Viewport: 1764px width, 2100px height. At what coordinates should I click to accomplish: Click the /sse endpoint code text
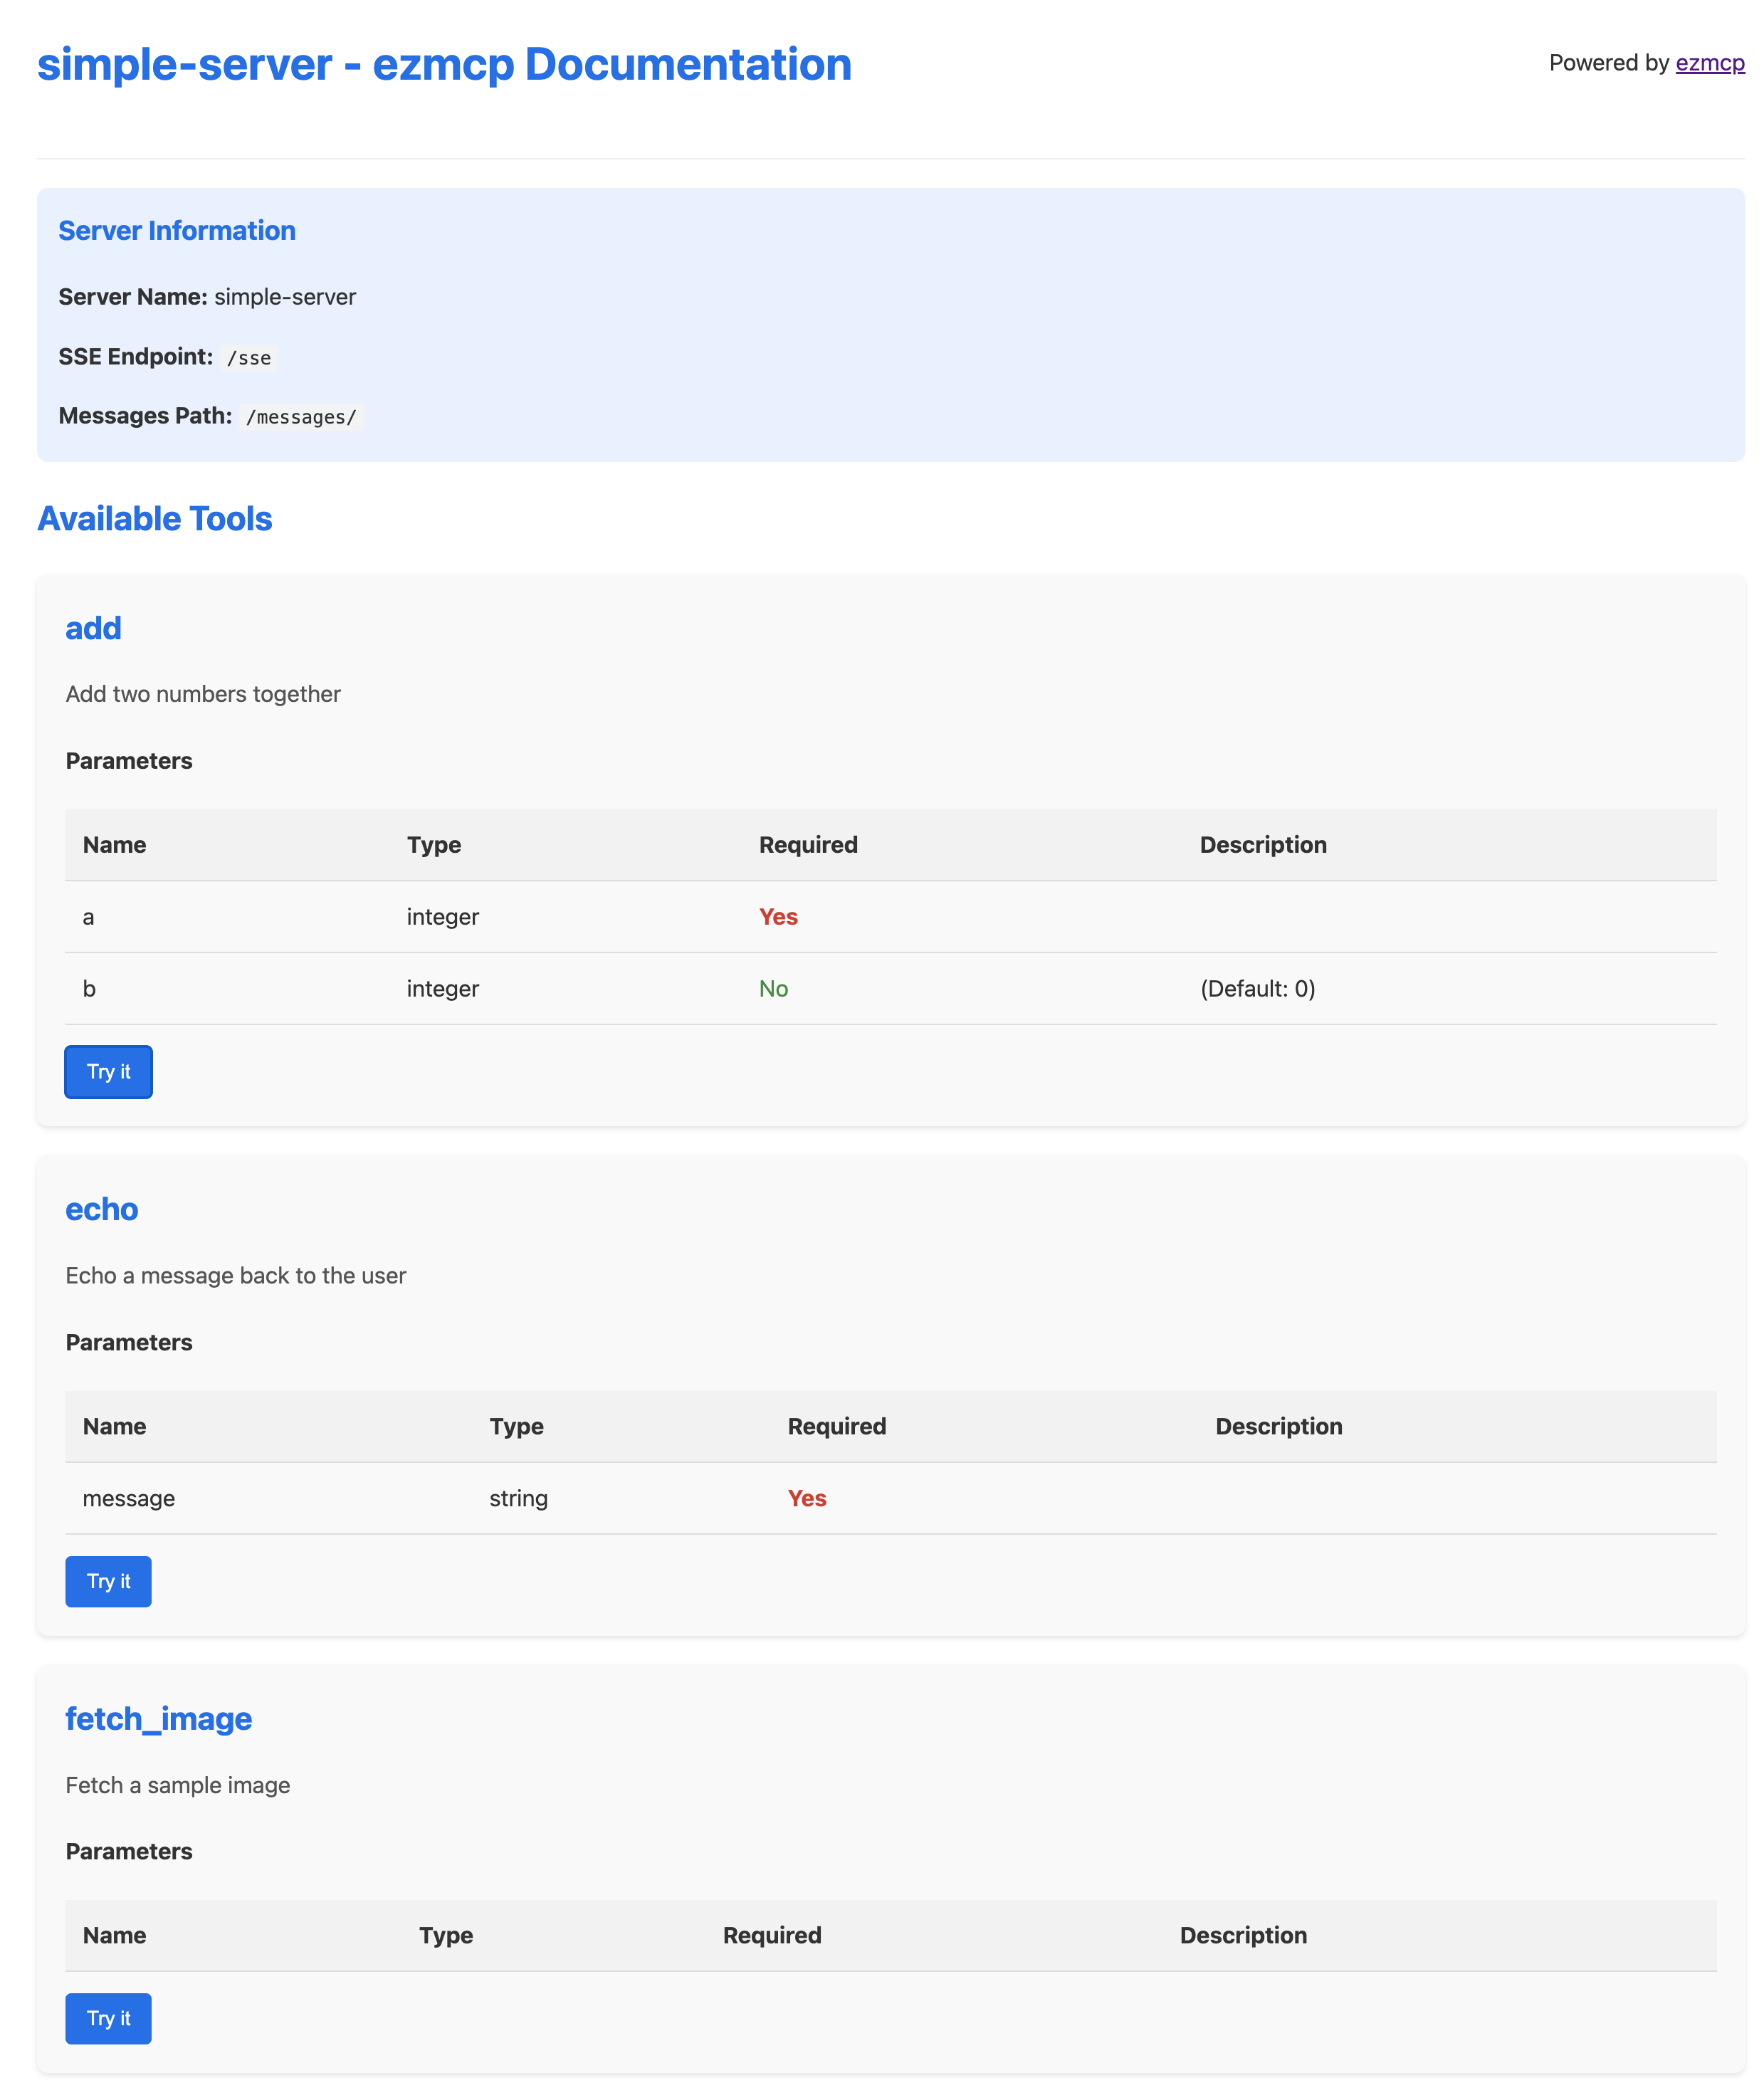248,358
